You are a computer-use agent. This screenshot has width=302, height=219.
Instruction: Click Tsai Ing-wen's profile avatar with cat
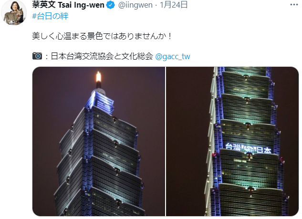(x=14, y=12)
